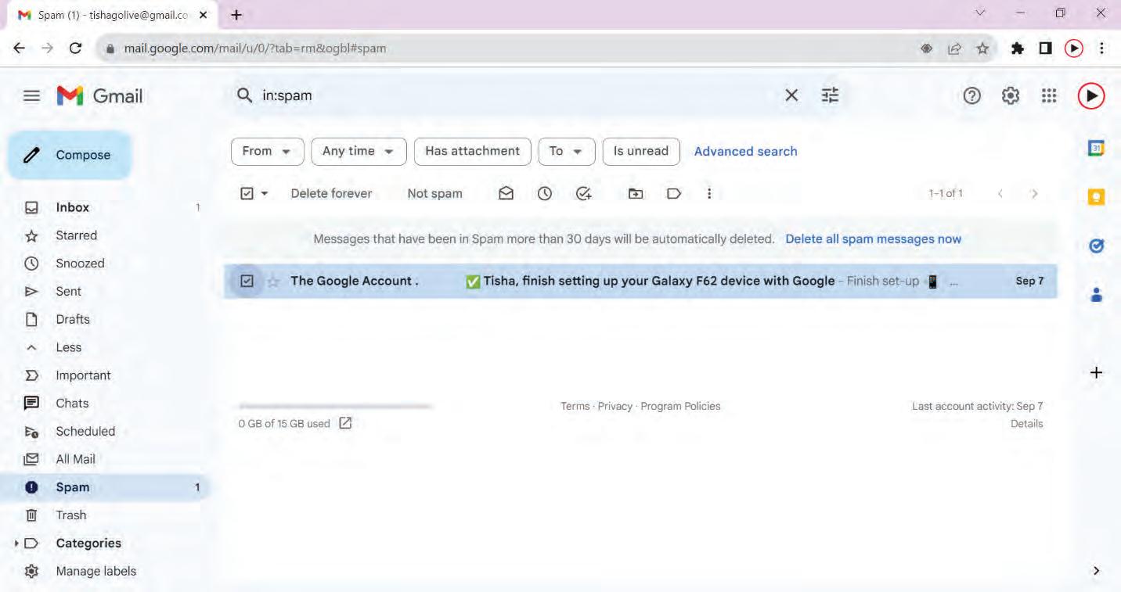The image size is (1121, 592).
Task: Open storage management external link icon
Action: [345, 423]
